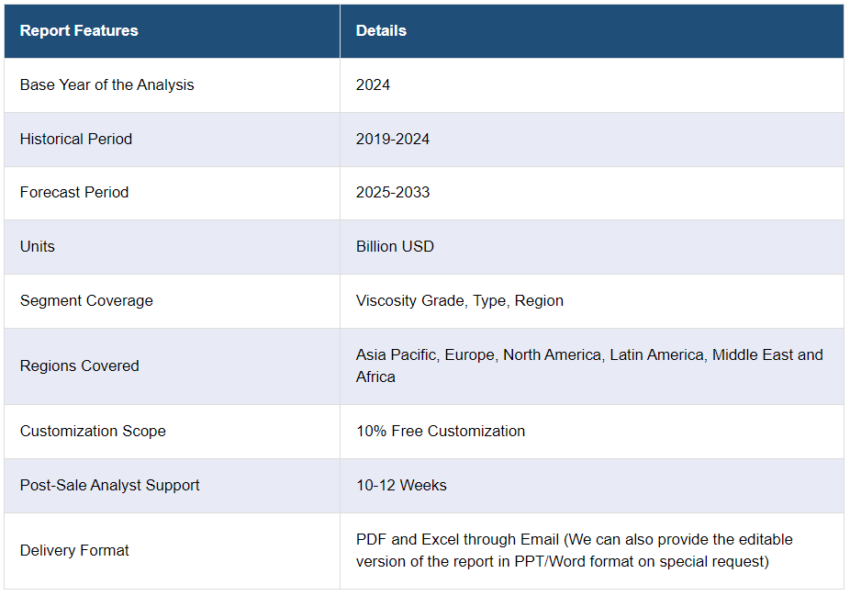
Task: Select the Delivery Format label cell
Action: coord(74,551)
